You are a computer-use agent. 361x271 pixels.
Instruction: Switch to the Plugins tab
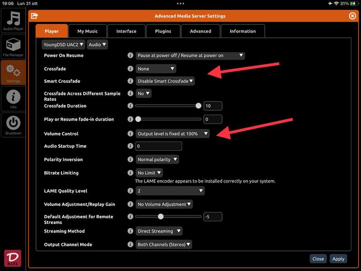tap(163, 31)
